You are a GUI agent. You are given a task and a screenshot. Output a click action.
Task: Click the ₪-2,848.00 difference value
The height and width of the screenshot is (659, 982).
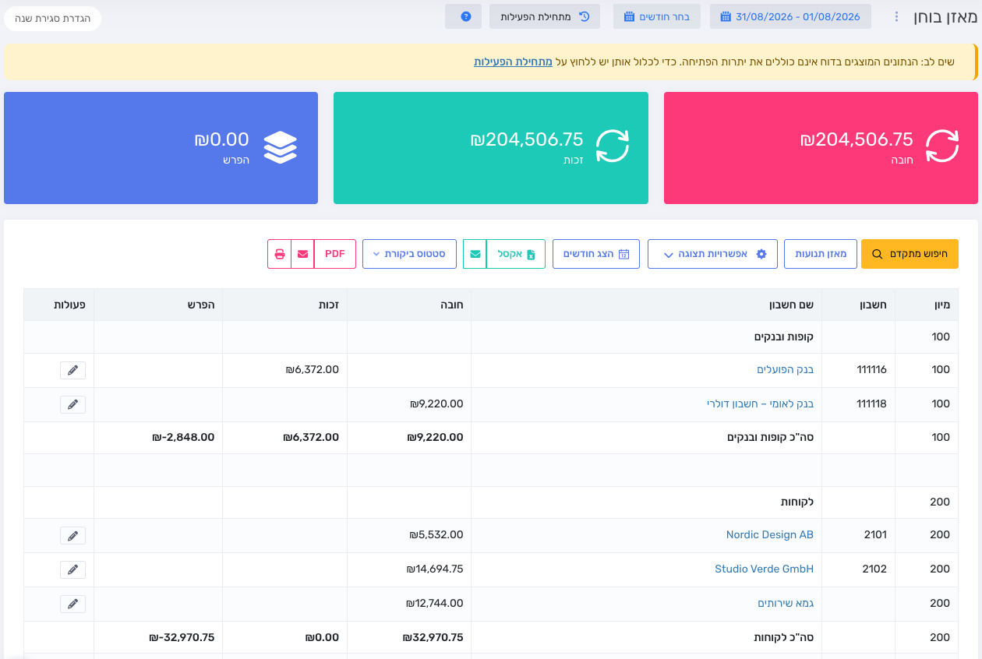(x=183, y=437)
